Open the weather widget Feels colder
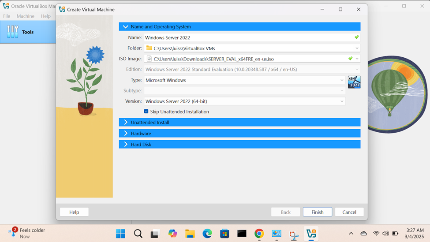The height and width of the screenshot is (242, 430). (26, 233)
